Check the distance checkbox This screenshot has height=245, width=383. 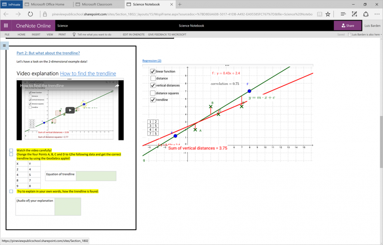click(x=153, y=78)
